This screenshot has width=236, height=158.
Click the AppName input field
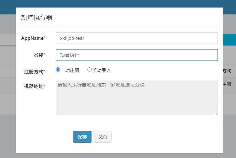[x=137, y=38]
